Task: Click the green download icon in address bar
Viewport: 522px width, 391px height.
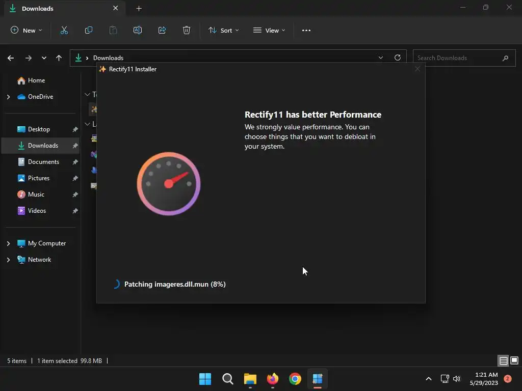Action: click(x=78, y=58)
